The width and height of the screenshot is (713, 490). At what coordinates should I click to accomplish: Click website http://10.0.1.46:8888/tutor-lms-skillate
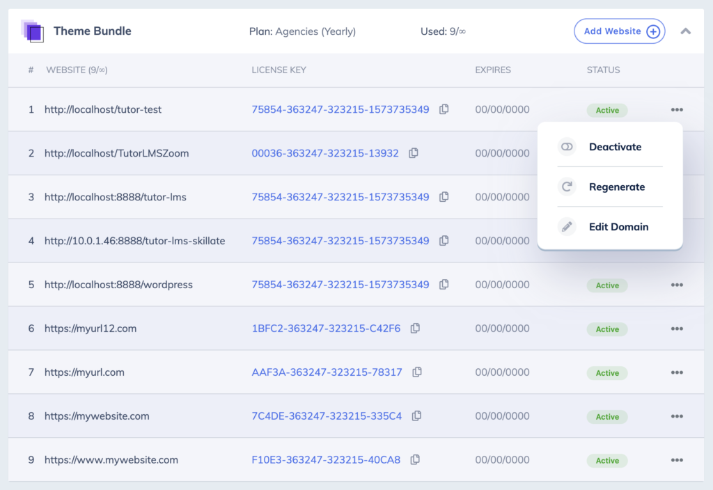tap(134, 240)
